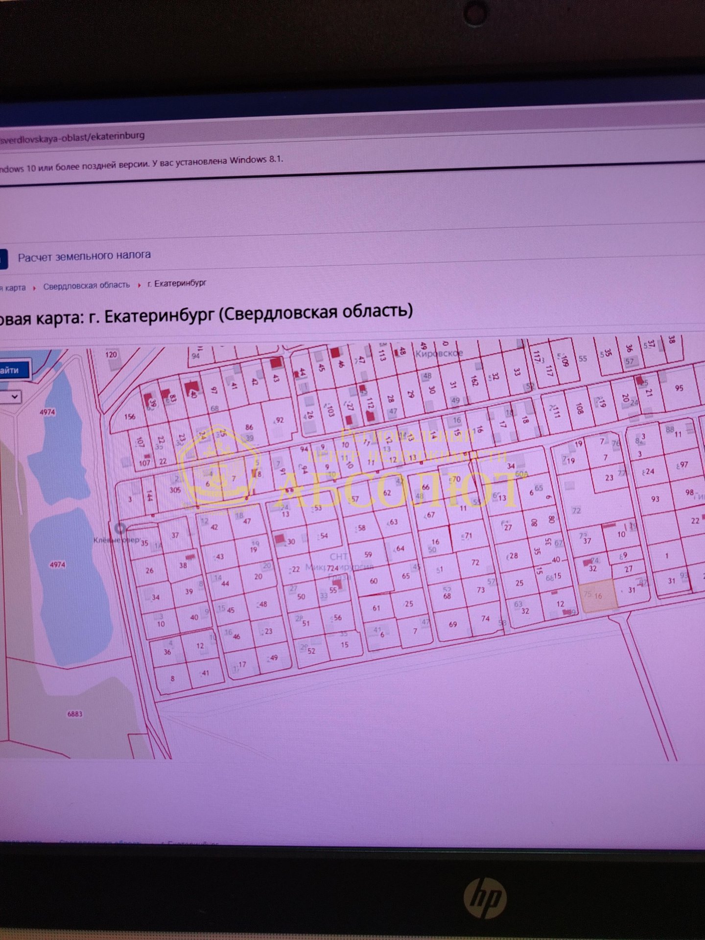Screen dimensions: 705x940
Task: Click the г. Екатеринбург breadcrumb
Action: (x=177, y=283)
